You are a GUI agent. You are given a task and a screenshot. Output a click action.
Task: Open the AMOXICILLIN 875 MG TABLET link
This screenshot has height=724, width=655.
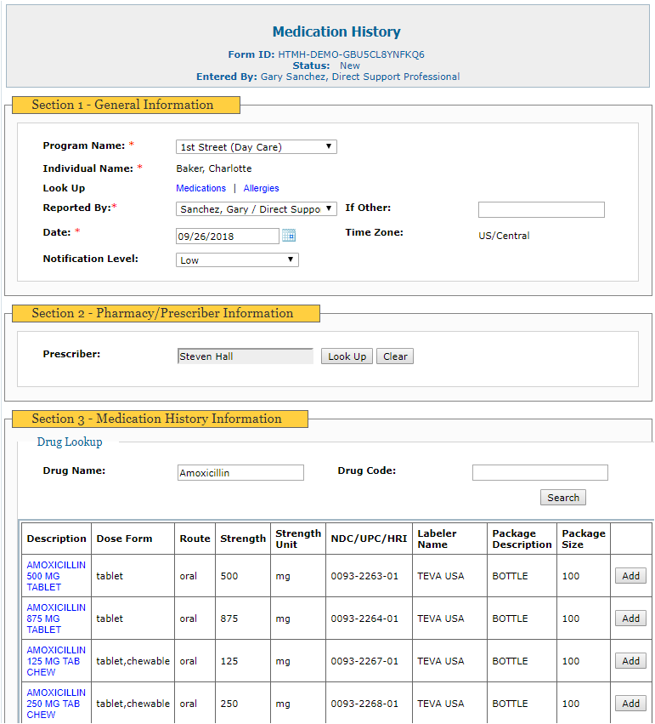pos(56,619)
